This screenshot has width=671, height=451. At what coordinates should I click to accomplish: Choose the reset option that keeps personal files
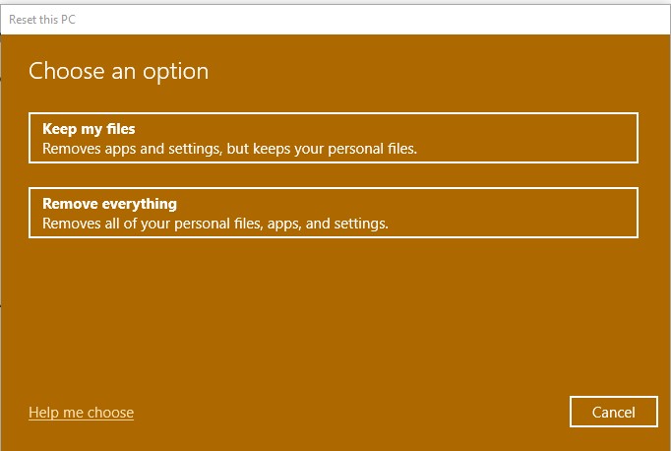coord(334,138)
